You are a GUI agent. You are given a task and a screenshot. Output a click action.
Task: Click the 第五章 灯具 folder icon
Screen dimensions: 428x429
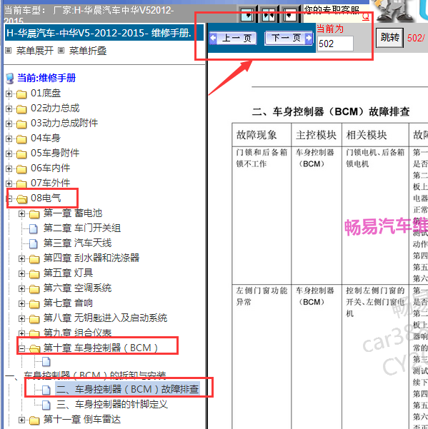[34, 273]
